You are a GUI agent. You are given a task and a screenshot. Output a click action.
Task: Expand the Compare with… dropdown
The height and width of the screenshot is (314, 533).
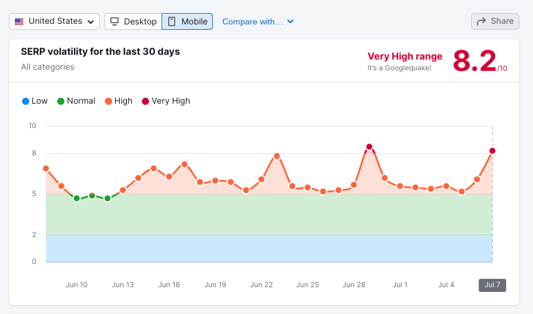[258, 21]
